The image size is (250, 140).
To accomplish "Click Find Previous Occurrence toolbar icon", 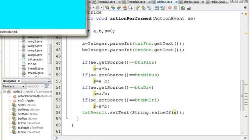I will 113,8.
